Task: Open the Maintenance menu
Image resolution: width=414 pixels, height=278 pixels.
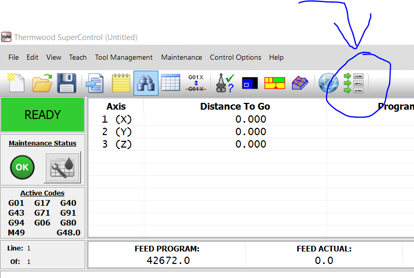Action: tap(181, 57)
